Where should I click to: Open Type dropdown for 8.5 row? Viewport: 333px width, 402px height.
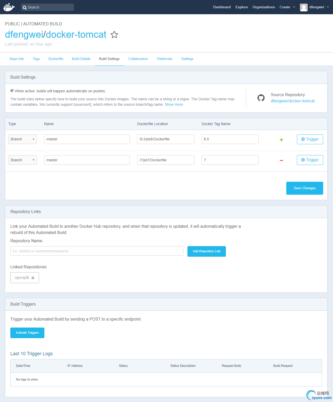tap(22, 139)
